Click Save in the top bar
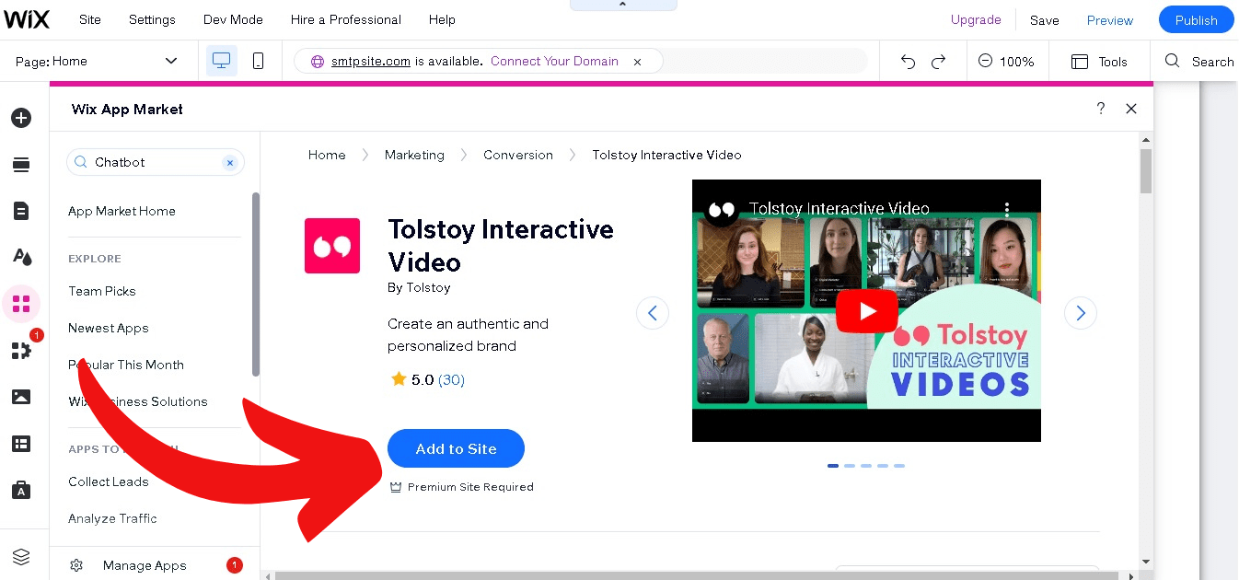1239x580 pixels. pos(1044,20)
